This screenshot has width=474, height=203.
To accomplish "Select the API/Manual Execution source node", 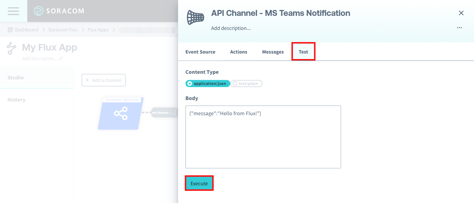I will tap(120, 113).
